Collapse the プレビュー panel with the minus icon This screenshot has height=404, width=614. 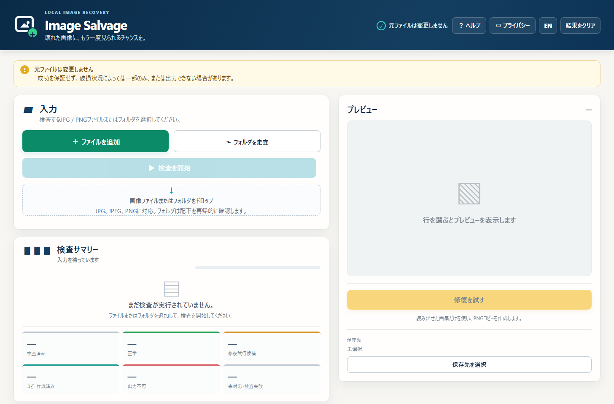588,110
